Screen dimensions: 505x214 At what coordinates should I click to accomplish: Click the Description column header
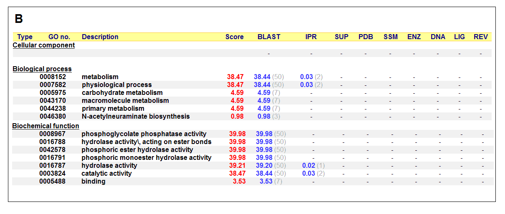tap(100, 37)
